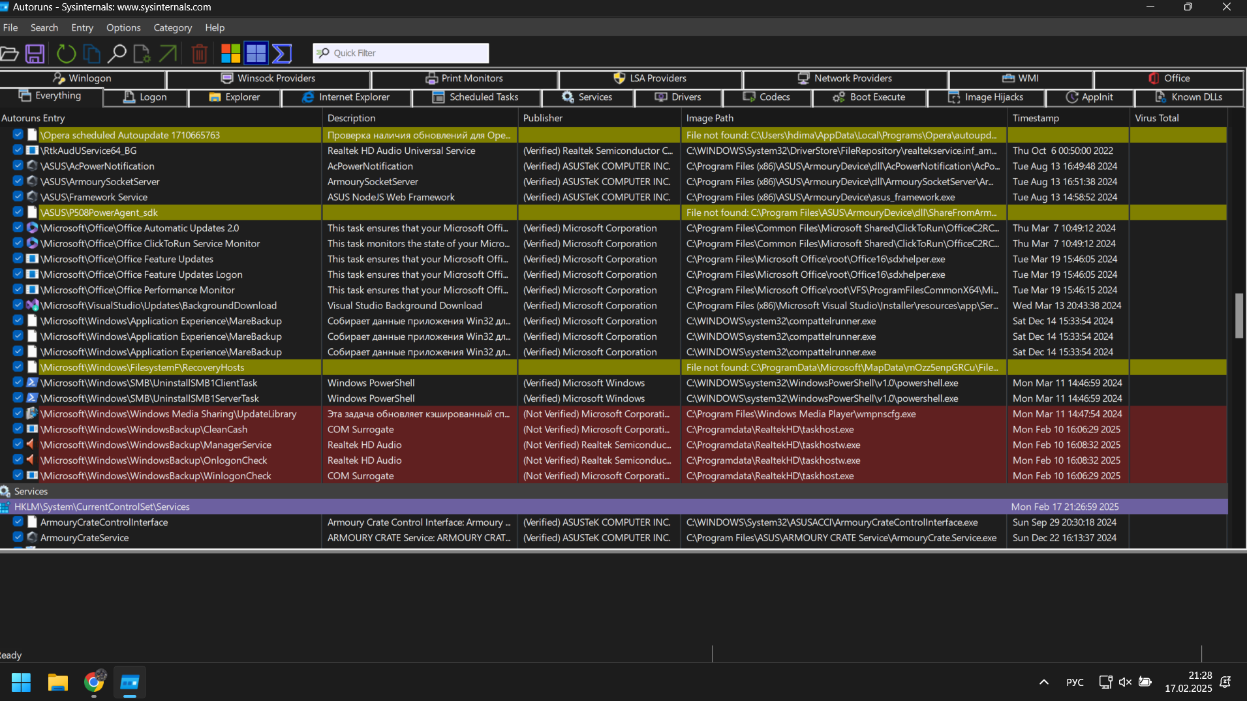Click the taskbar volume muted icon
Viewport: 1247px width, 701px height.
click(1125, 682)
